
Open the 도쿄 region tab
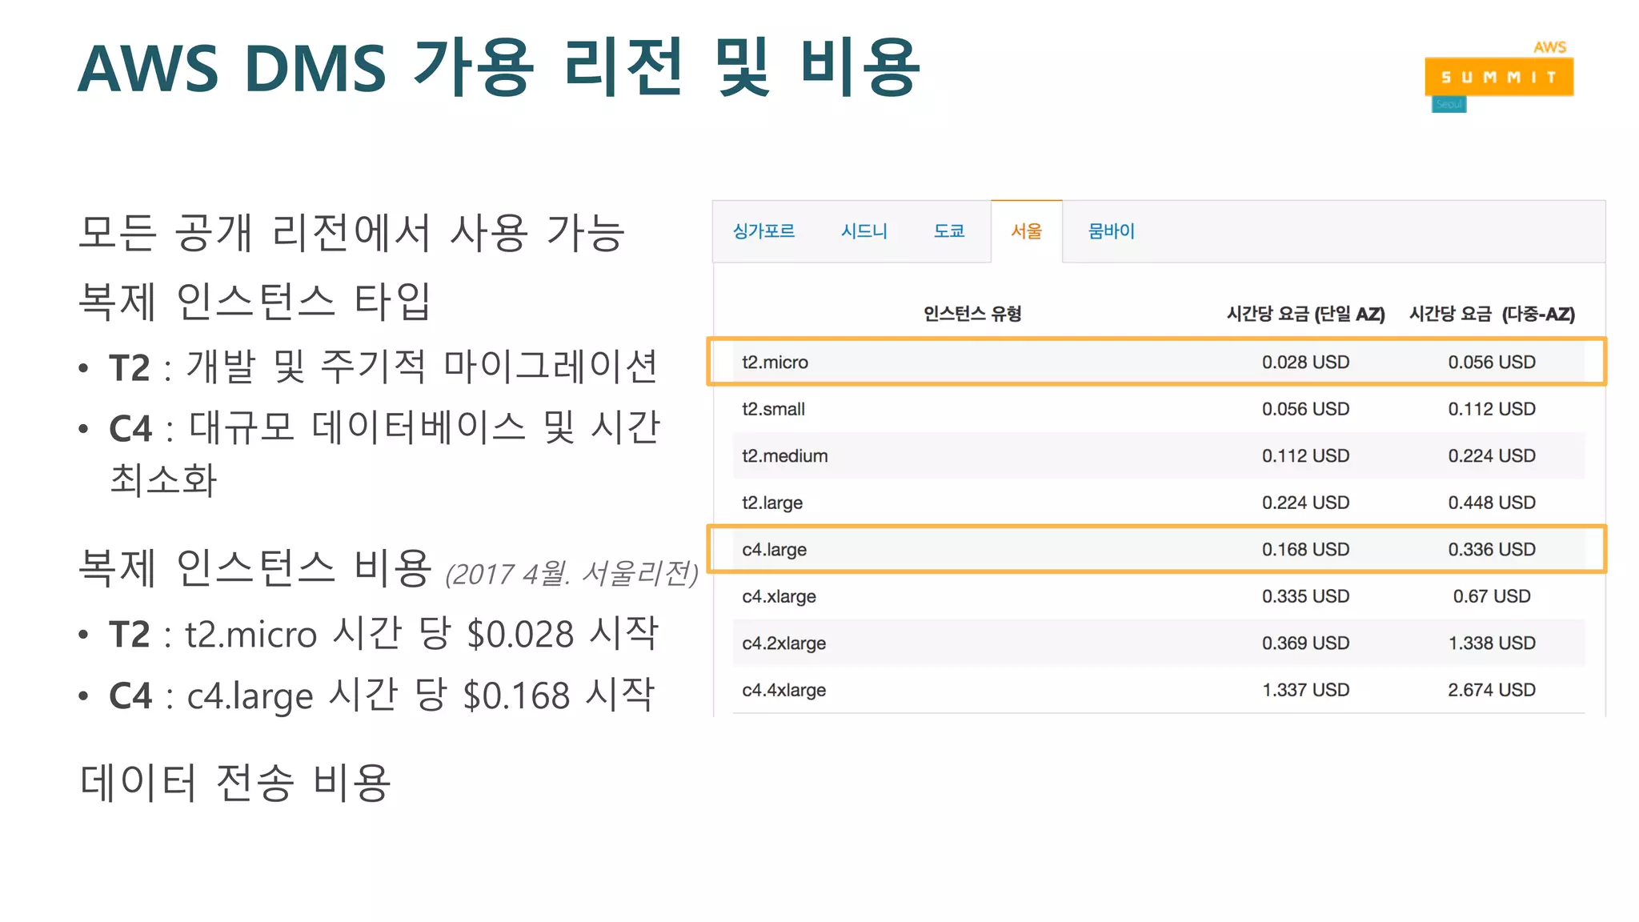[x=949, y=231]
